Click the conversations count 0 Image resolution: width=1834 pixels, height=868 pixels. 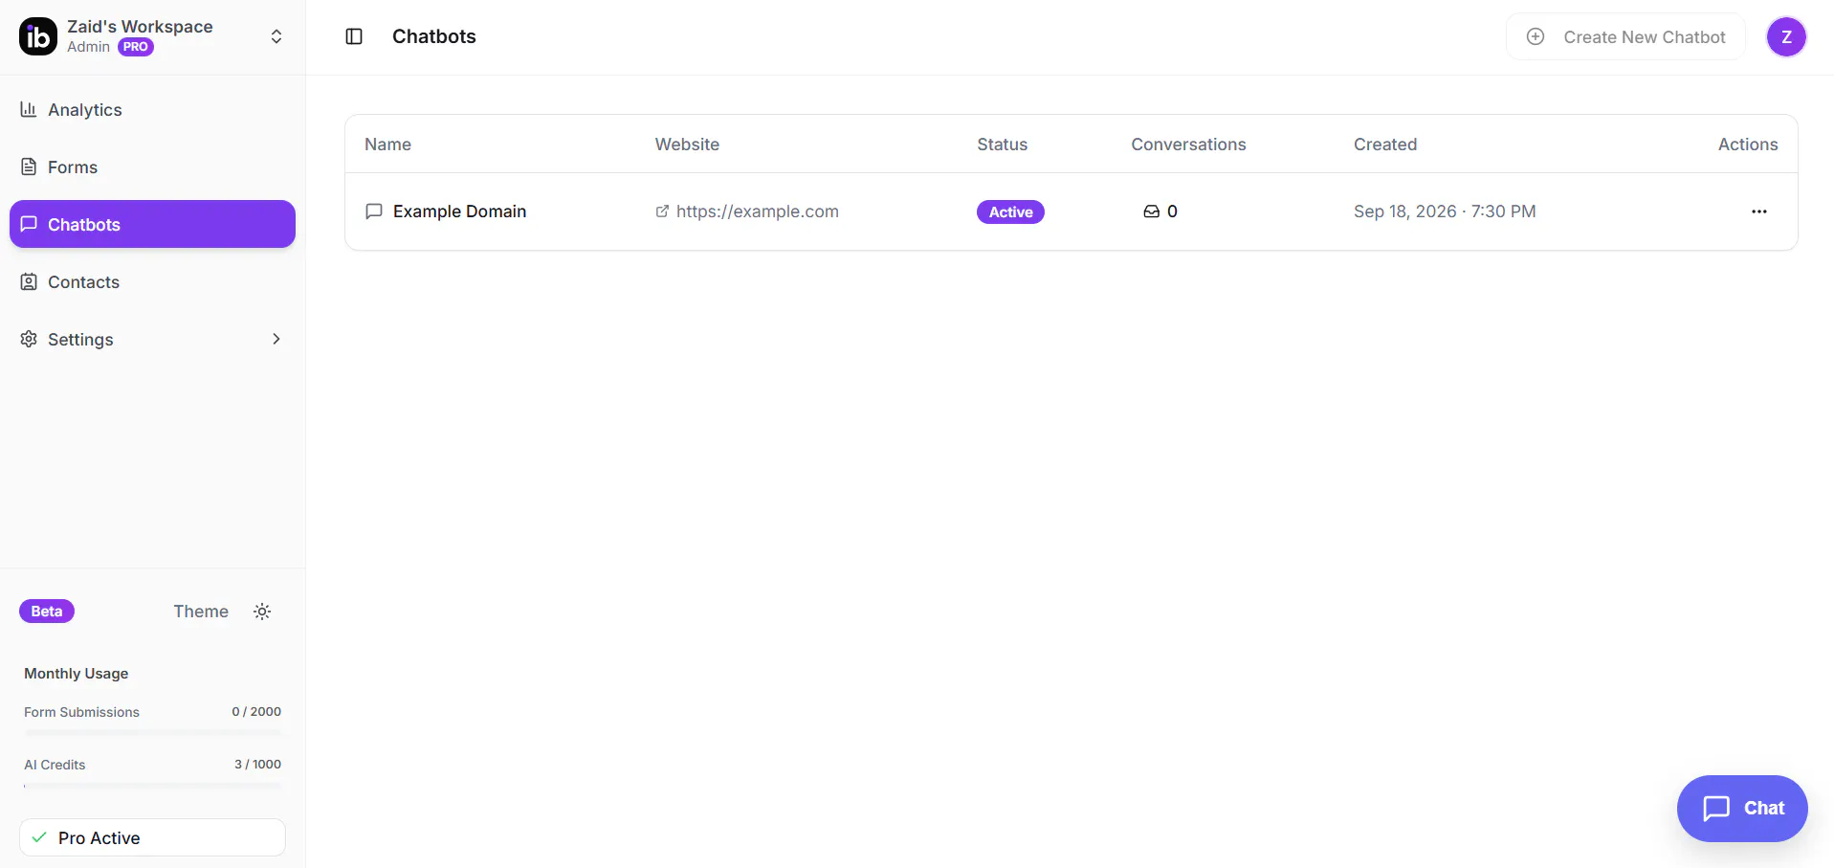[x=1172, y=211]
